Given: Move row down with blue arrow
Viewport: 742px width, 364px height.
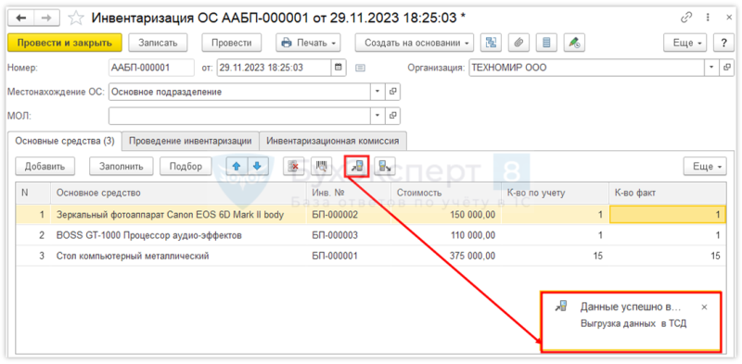Looking at the screenshot, I should pyautogui.click(x=258, y=166).
